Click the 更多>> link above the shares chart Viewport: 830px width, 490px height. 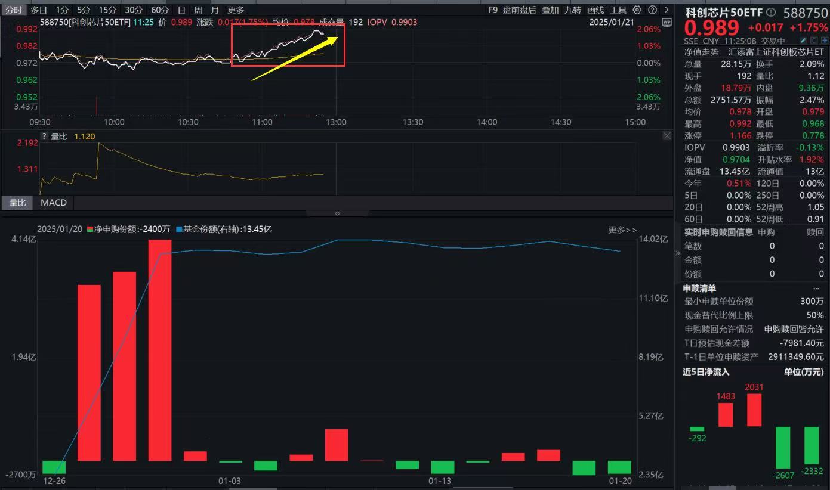click(x=621, y=230)
